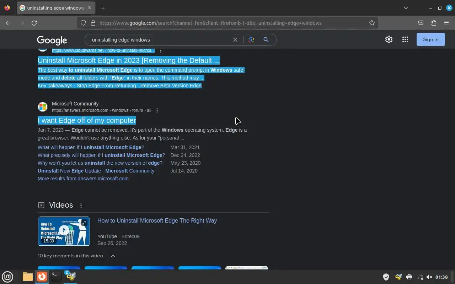Reload the page with the refresh icon
The image size is (455, 284).
34,23
